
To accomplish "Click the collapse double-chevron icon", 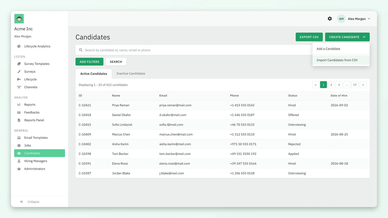I will (x=21, y=202).
